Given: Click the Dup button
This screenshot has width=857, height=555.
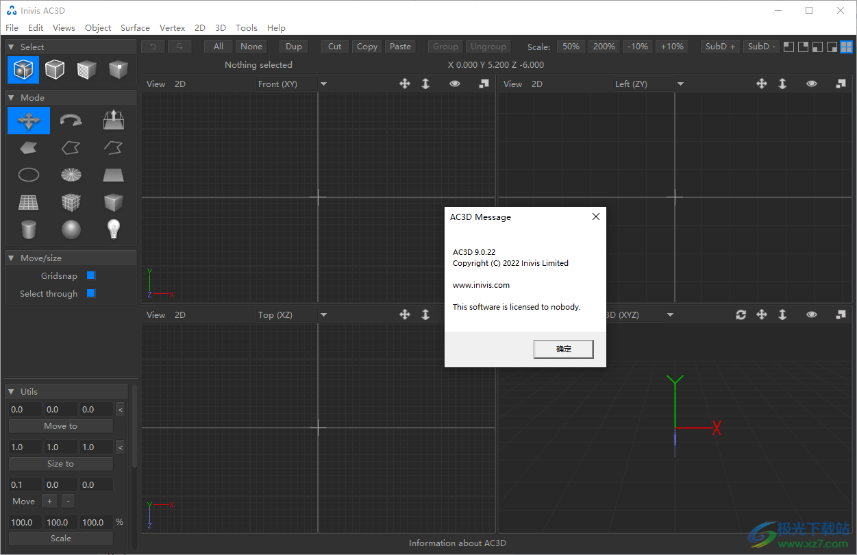Looking at the screenshot, I should tap(294, 47).
